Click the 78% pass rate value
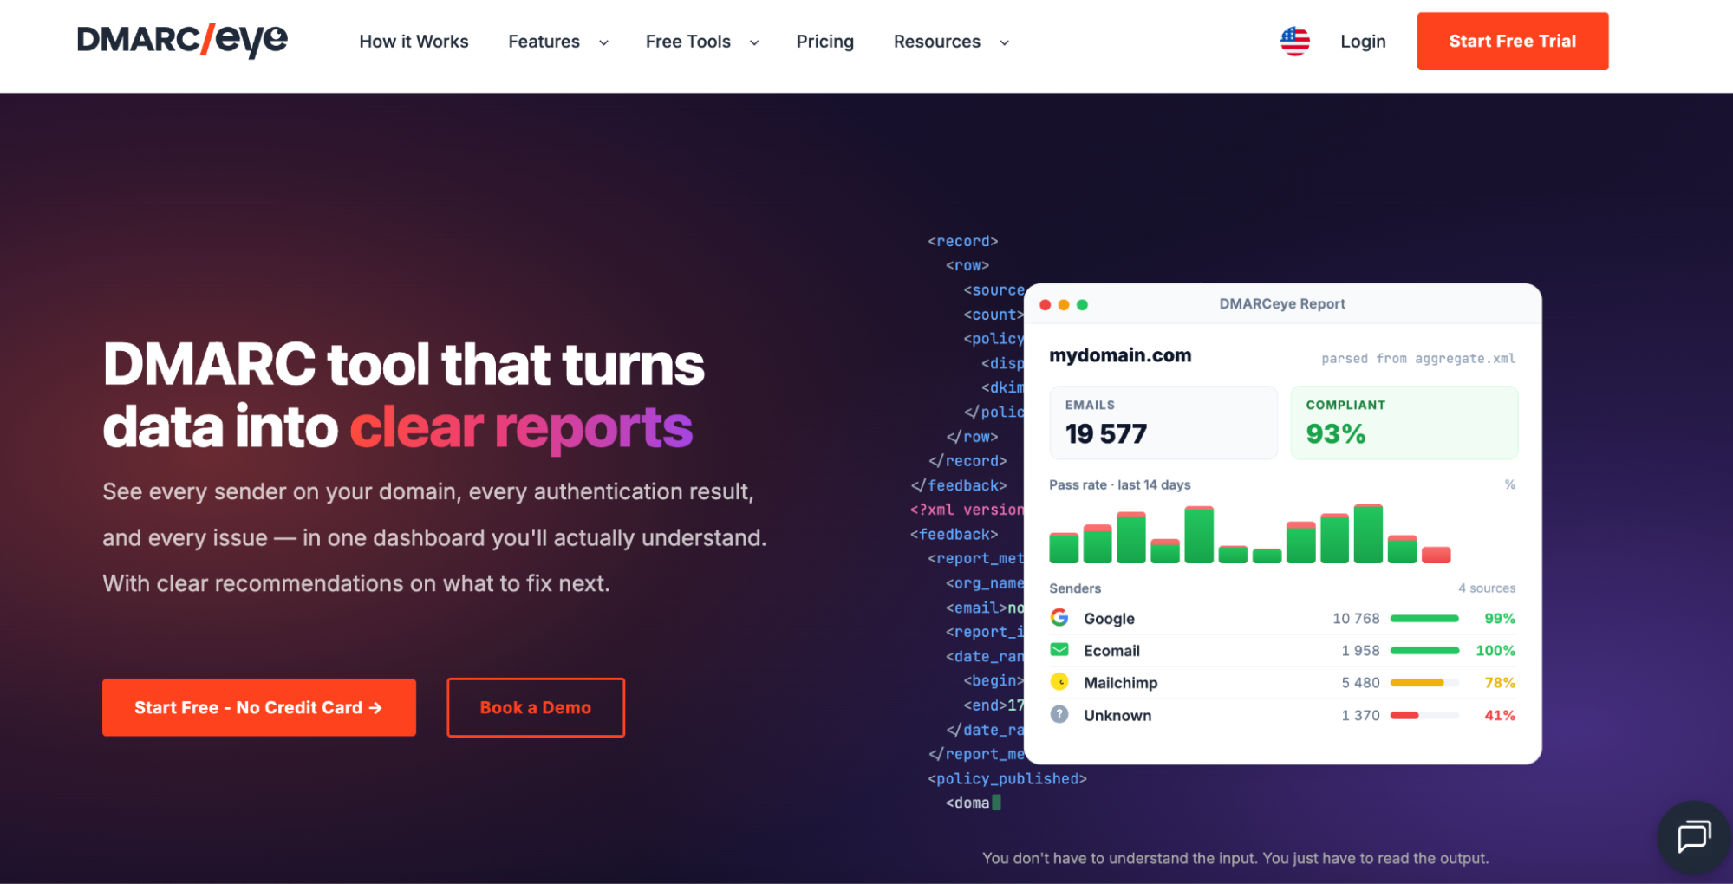This screenshot has width=1733, height=884. click(x=1500, y=682)
